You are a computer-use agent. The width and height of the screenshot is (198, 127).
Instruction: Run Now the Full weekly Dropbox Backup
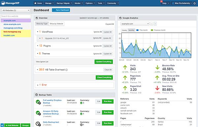pyautogui.click(x=108, y=101)
